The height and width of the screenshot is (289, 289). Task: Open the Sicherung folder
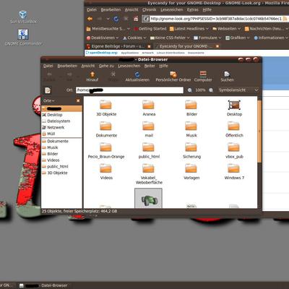[x=191, y=150]
